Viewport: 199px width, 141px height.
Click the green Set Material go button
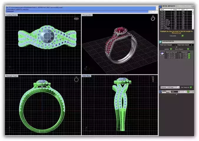click(191, 87)
